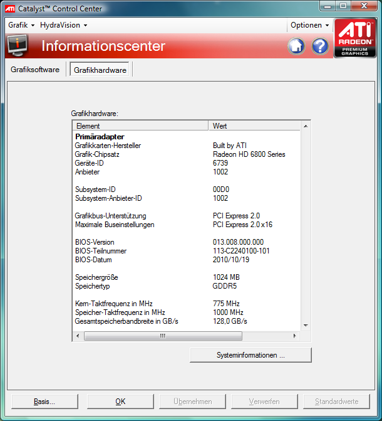This screenshot has height=421, width=382.
Task: Click the value 013.008.000.000
Action: point(239,242)
